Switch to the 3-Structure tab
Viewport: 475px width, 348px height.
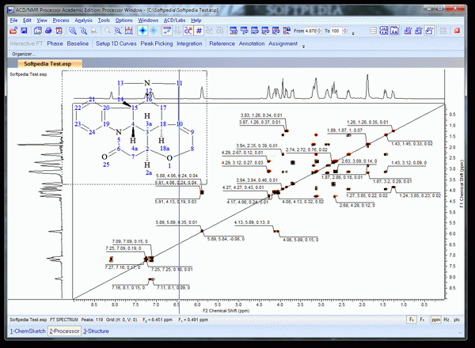pos(96,331)
